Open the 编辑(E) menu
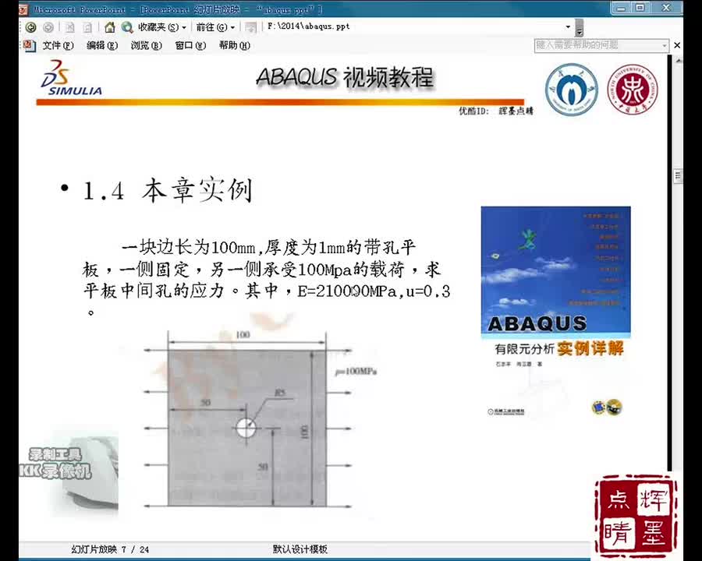This screenshot has height=561, width=702. click(102, 46)
